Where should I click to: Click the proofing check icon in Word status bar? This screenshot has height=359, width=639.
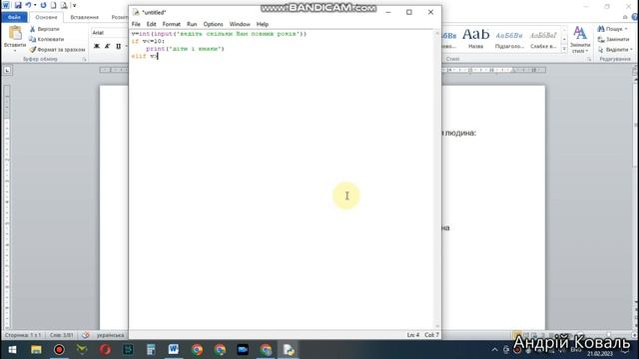85,335
